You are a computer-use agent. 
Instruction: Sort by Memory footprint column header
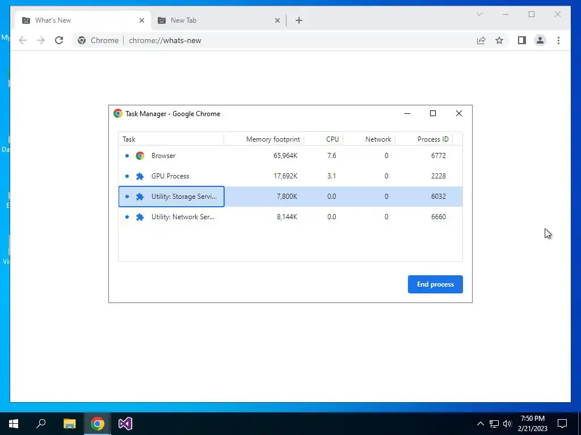[x=264, y=139]
